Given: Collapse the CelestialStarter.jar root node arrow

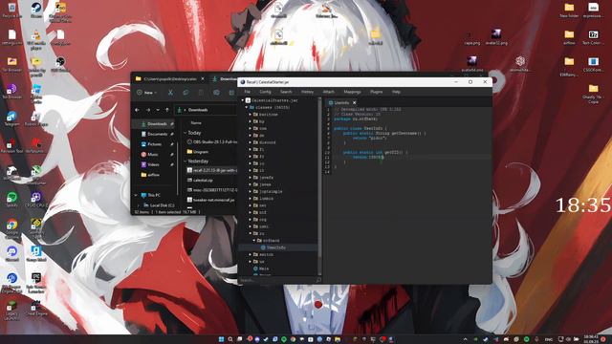Looking at the screenshot, I should 242,100.
